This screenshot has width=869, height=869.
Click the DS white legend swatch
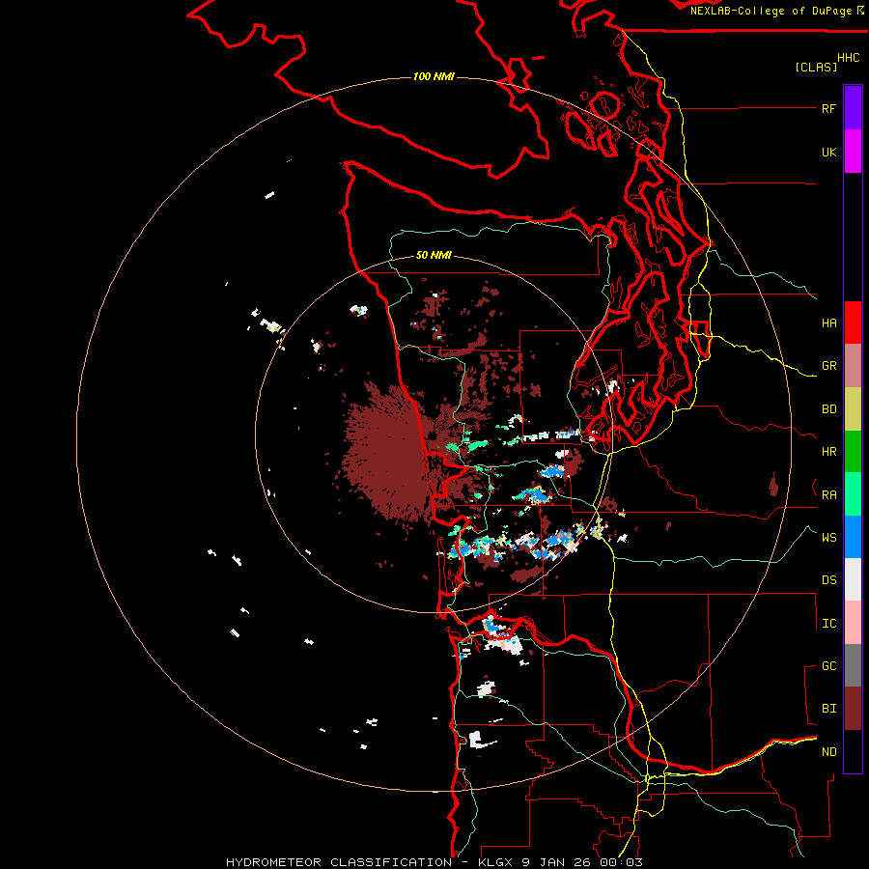853,579
